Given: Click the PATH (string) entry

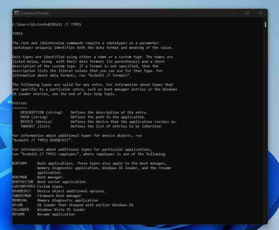Looking at the screenshot, I should pyautogui.click(x=34, y=117).
